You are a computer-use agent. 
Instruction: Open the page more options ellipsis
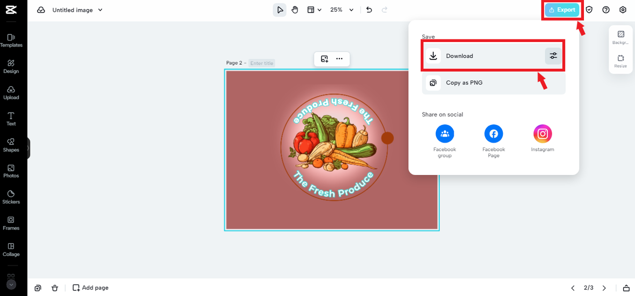(340, 59)
